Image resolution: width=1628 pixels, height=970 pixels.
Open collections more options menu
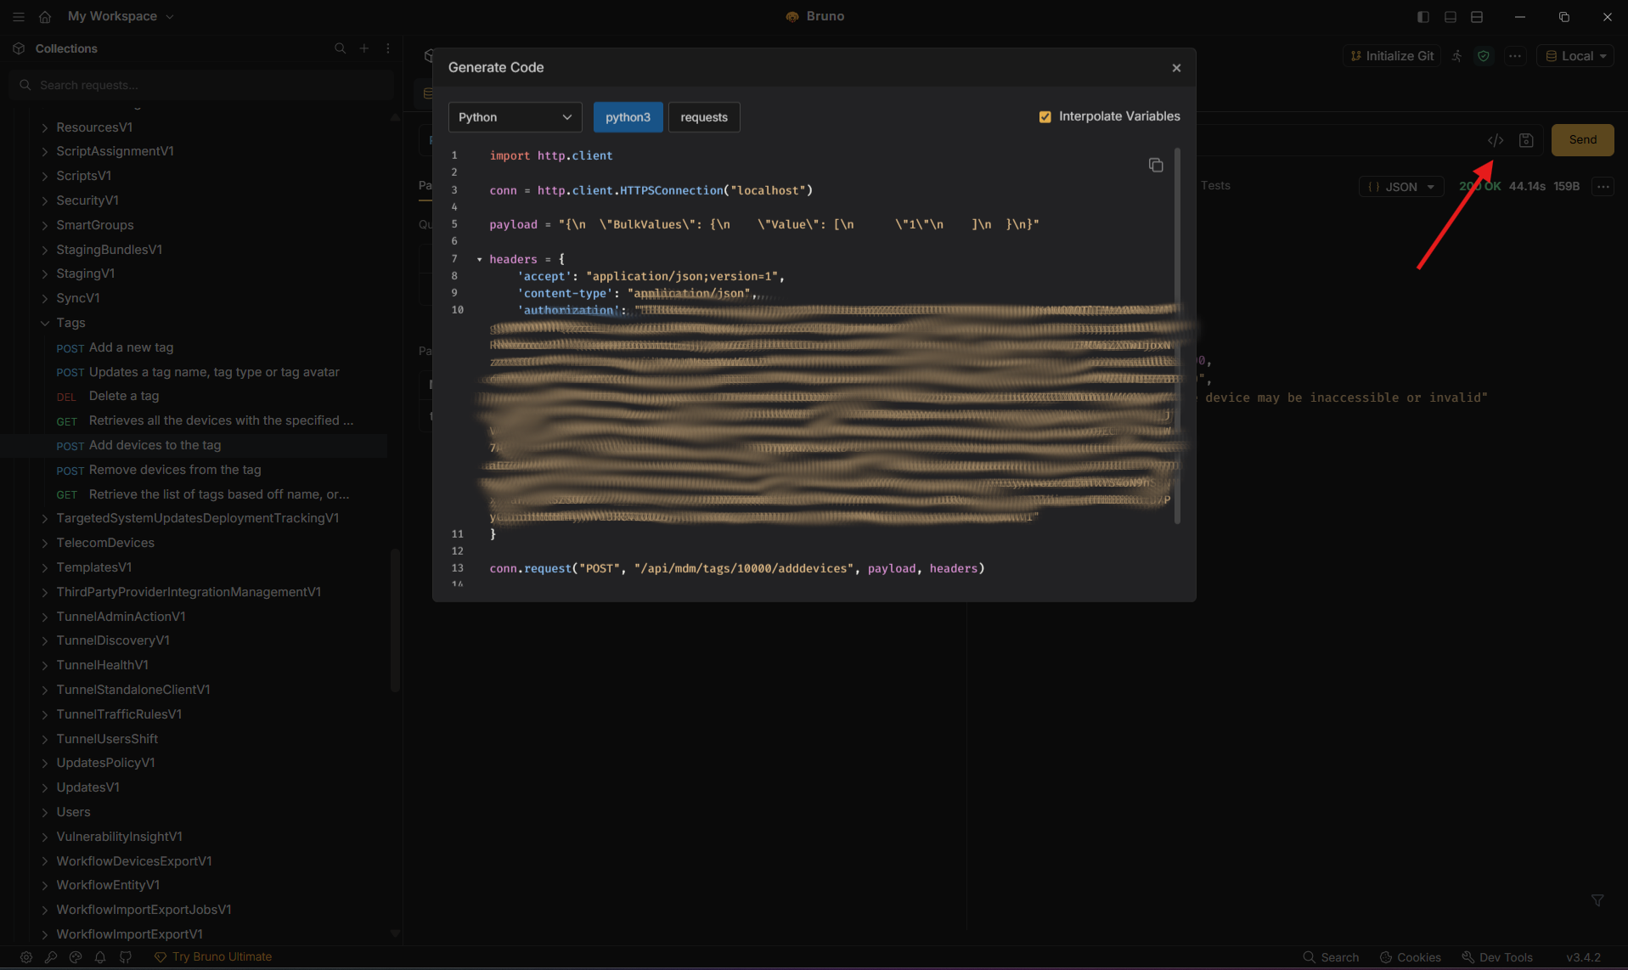[x=388, y=48]
